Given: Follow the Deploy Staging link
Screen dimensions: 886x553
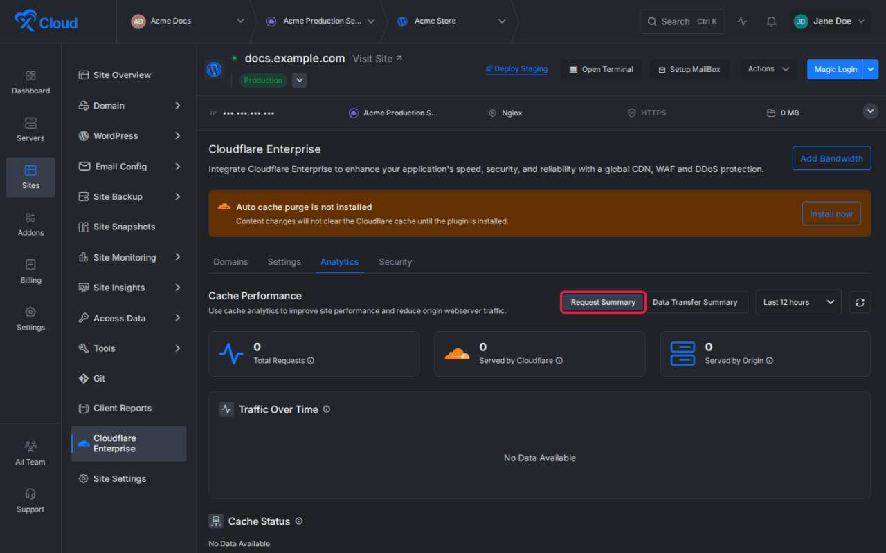Looking at the screenshot, I should [x=516, y=69].
